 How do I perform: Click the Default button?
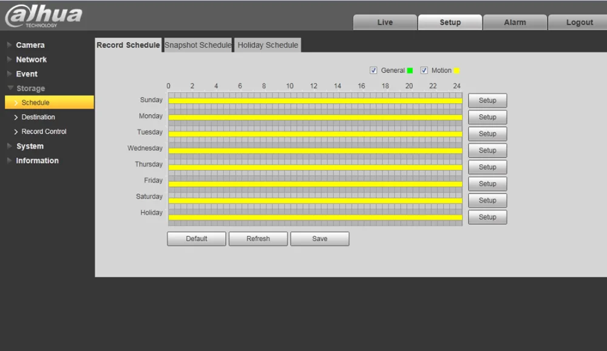click(196, 239)
